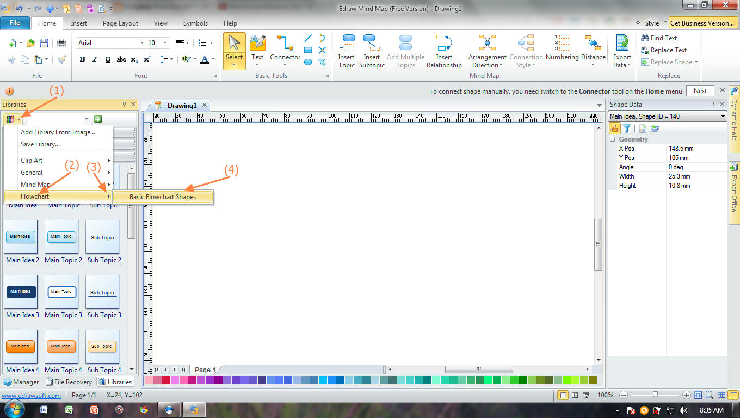Click the Undo arrow in quick access
The height and width of the screenshot is (418, 740).
(20, 9)
